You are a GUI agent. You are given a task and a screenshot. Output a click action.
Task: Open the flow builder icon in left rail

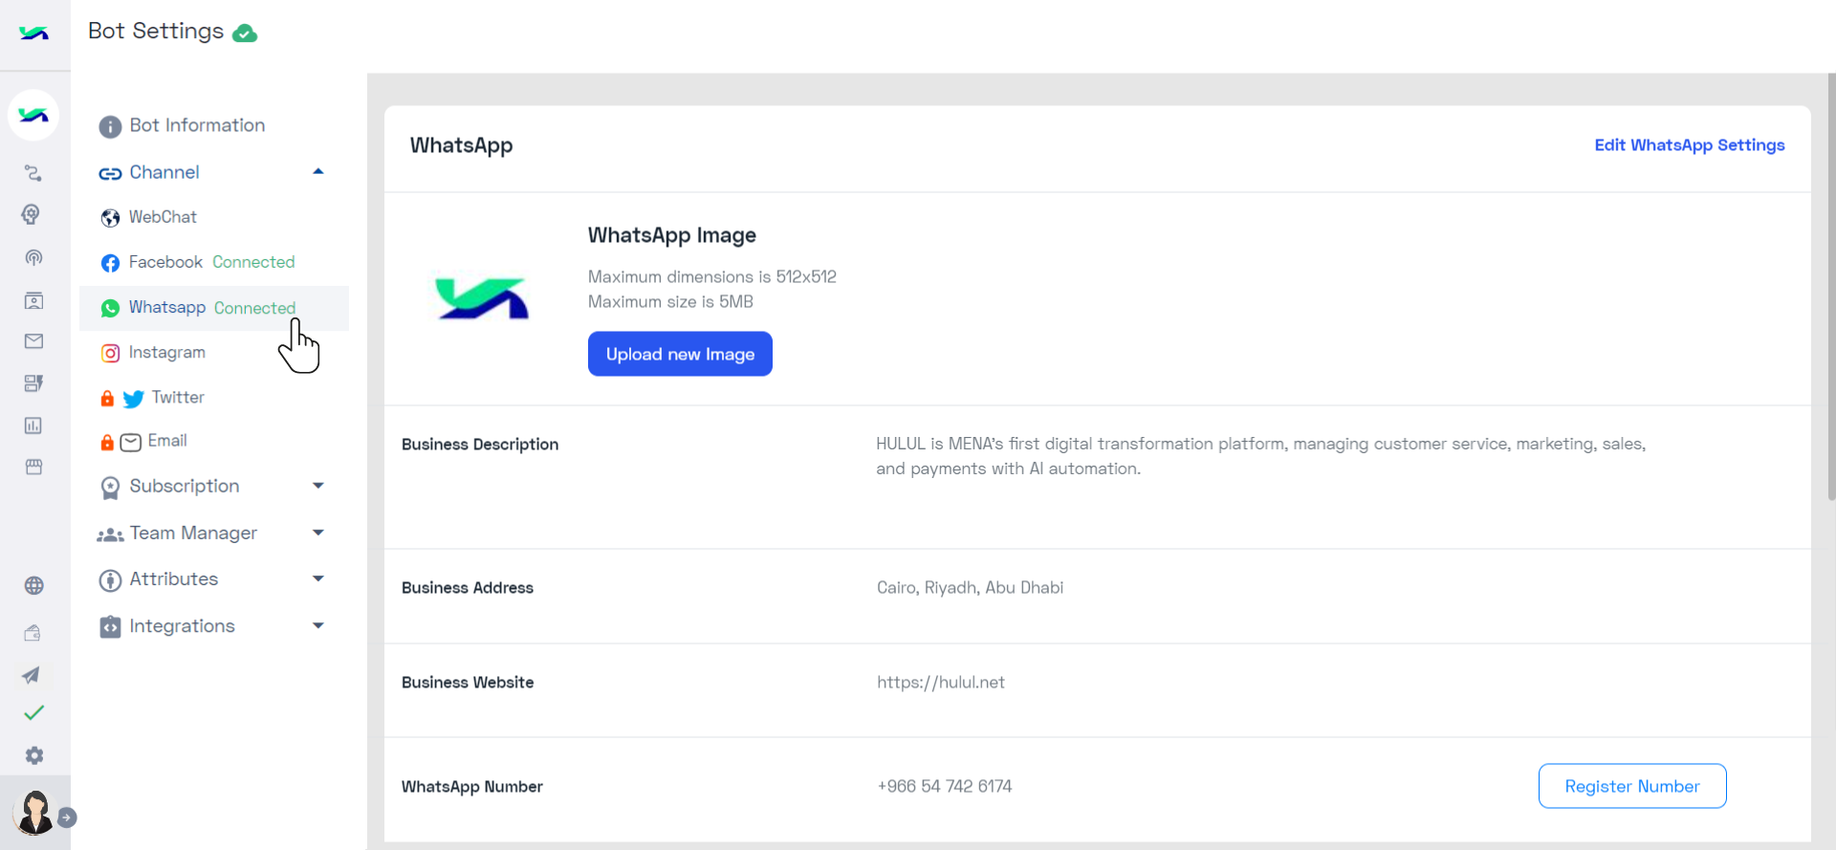pyautogui.click(x=33, y=173)
